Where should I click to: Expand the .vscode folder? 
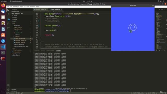15,16
